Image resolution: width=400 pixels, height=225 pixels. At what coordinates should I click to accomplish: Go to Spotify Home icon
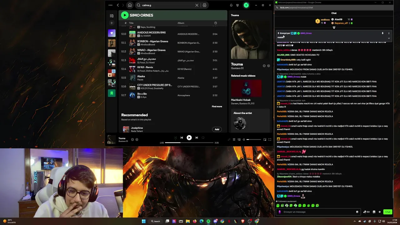click(x=130, y=5)
